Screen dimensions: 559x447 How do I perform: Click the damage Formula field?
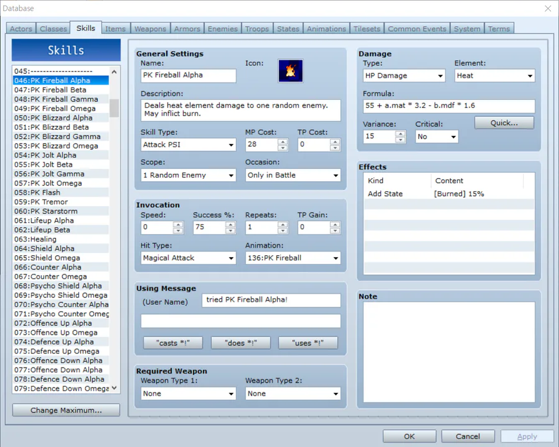[x=449, y=106]
